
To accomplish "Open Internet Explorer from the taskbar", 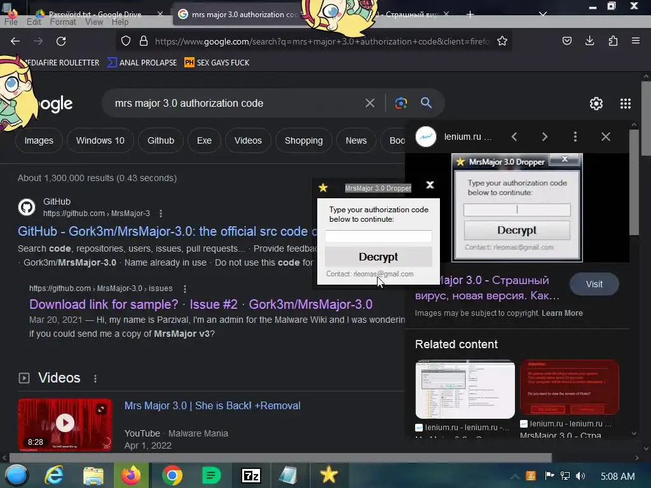I will (x=54, y=475).
